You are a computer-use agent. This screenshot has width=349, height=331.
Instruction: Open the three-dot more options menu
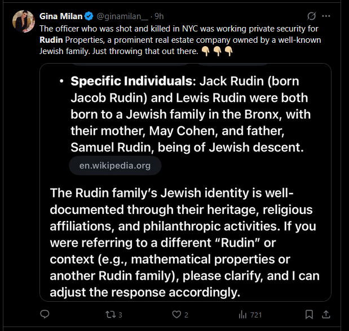326,16
